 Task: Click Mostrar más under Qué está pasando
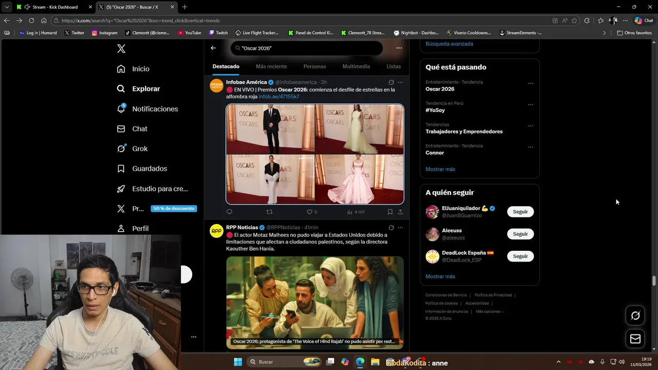tap(440, 169)
